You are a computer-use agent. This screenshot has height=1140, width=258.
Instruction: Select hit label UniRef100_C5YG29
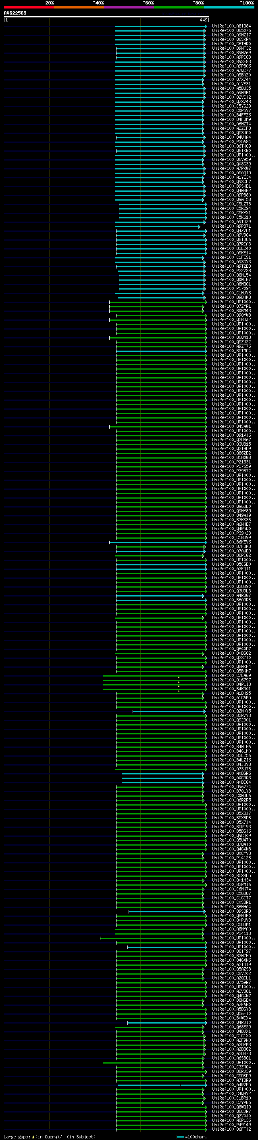[231, 106]
